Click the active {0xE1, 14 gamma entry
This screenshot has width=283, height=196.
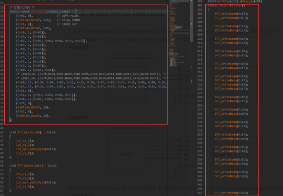(x=91, y=87)
